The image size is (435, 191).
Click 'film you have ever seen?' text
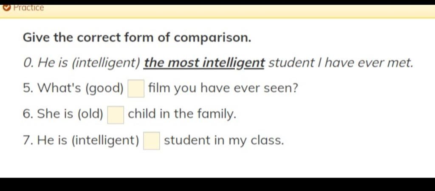point(223,88)
